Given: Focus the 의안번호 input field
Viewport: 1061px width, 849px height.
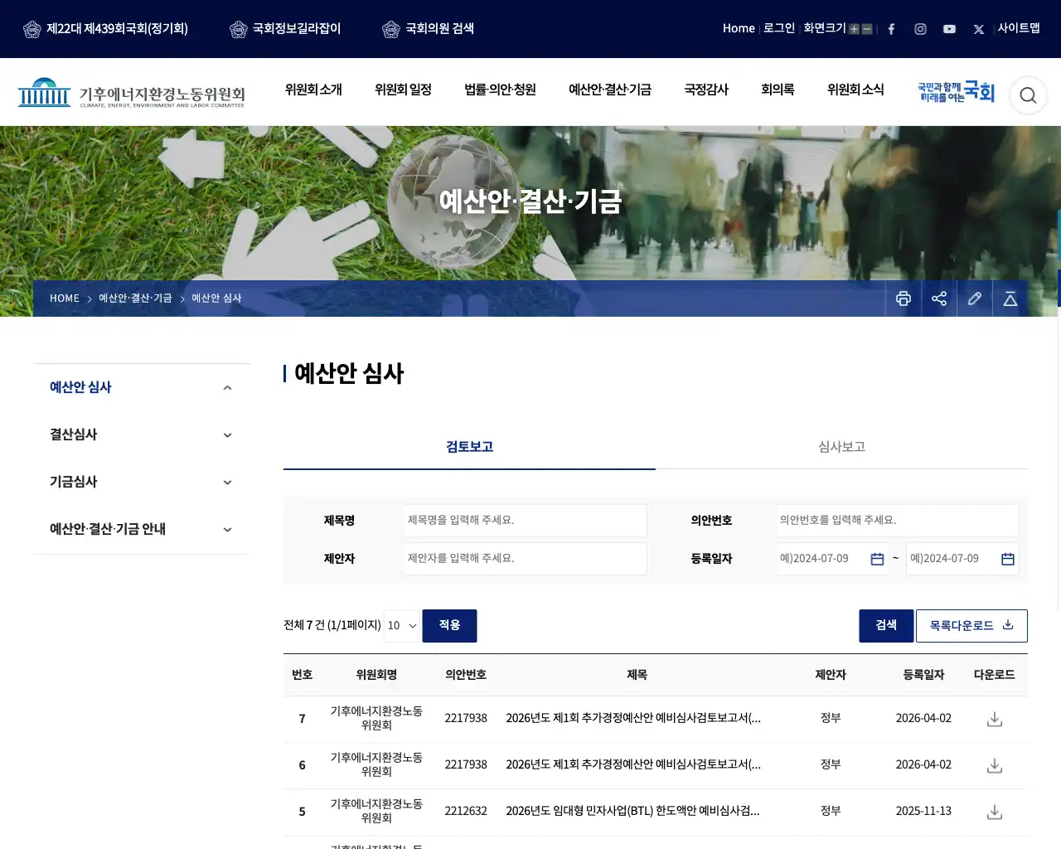Looking at the screenshot, I should pyautogui.click(x=898, y=521).
